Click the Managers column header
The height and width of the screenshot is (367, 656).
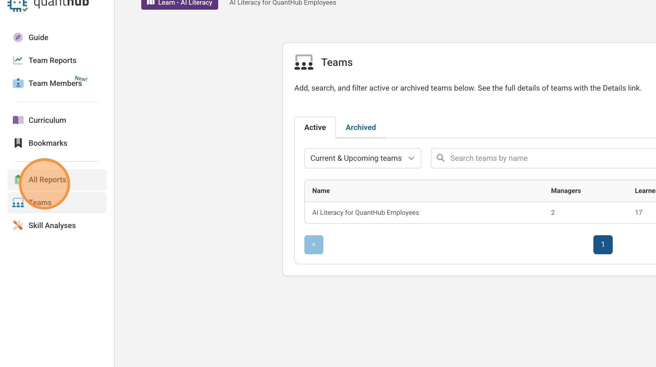[566, 191]
